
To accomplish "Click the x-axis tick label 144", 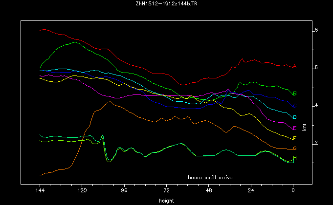I will pyautogui.click(x=40, y=190).
